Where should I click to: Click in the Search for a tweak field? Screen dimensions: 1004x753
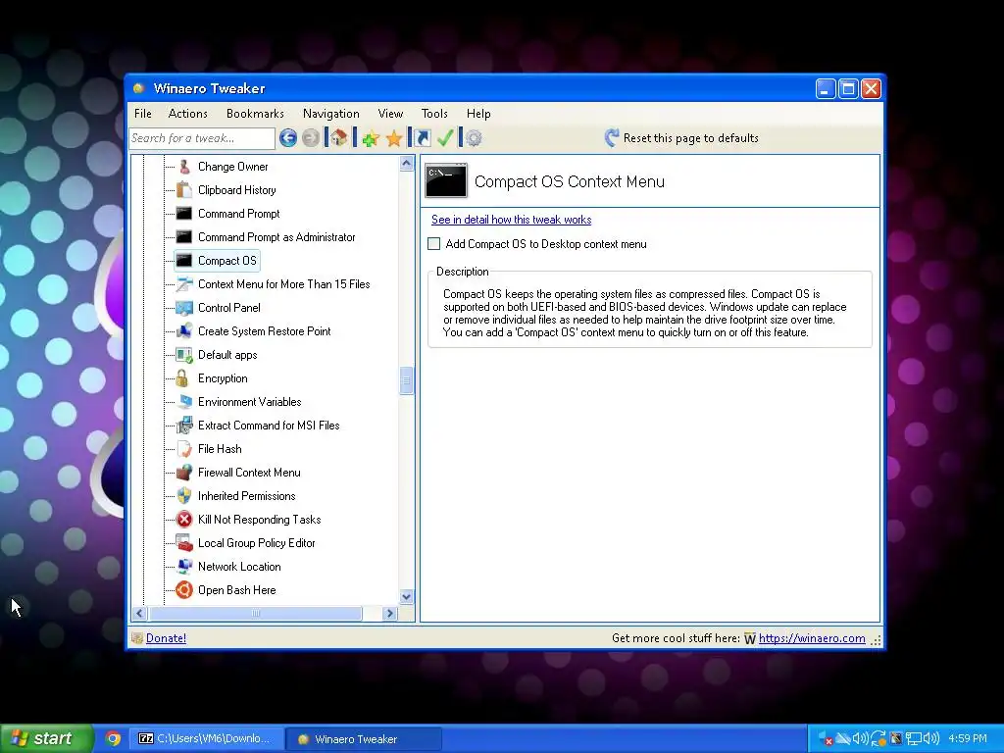(x=202, y=137)
